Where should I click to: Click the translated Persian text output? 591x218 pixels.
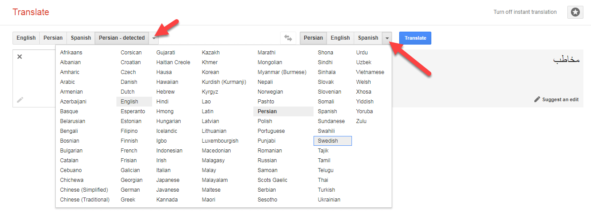[x=566, y=60]
